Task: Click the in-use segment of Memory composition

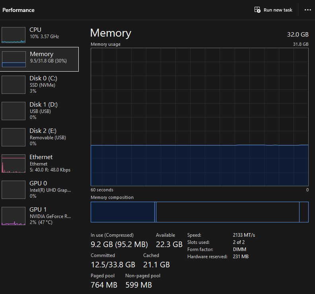Action: pos(122,212)
